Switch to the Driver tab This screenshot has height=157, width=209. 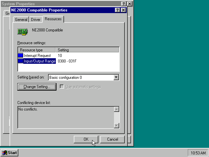pyautogui.click(x=36, y=20)
